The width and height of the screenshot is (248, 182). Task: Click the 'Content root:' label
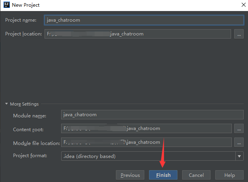(x=28, y=130)
